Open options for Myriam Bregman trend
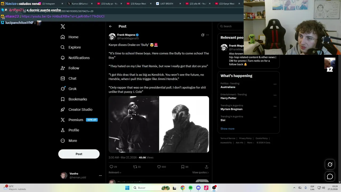The width and height of the screenshot is (341, 192). click(x=275, y=106)
